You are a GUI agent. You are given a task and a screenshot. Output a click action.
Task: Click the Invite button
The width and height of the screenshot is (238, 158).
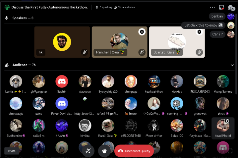[12, 151]
